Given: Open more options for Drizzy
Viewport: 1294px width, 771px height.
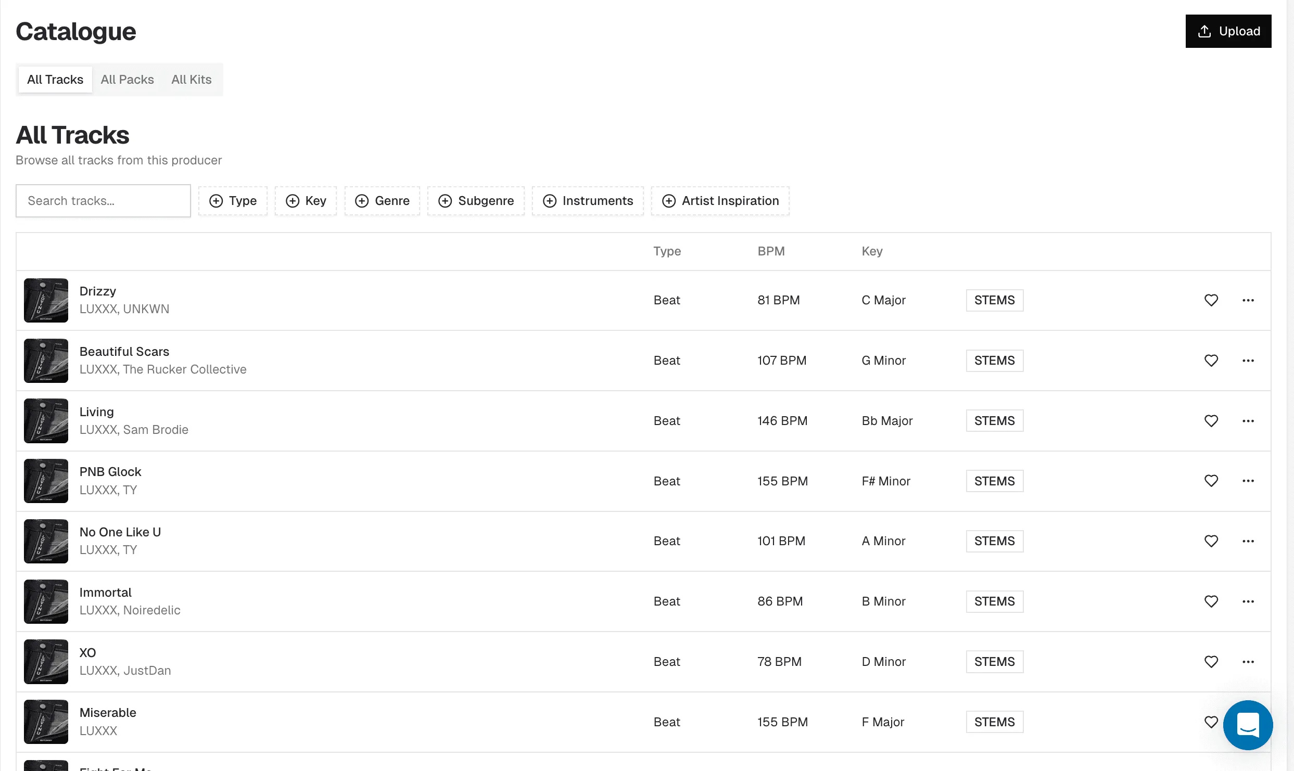Looking at the screenshot, I should [1248, 300].
